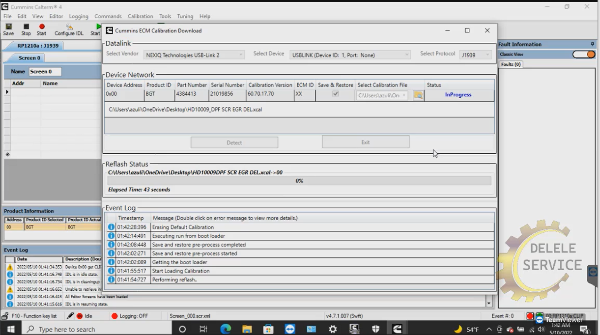
Task: Click the Cummins Calterm taskbar icon
Action: (397, 329)
